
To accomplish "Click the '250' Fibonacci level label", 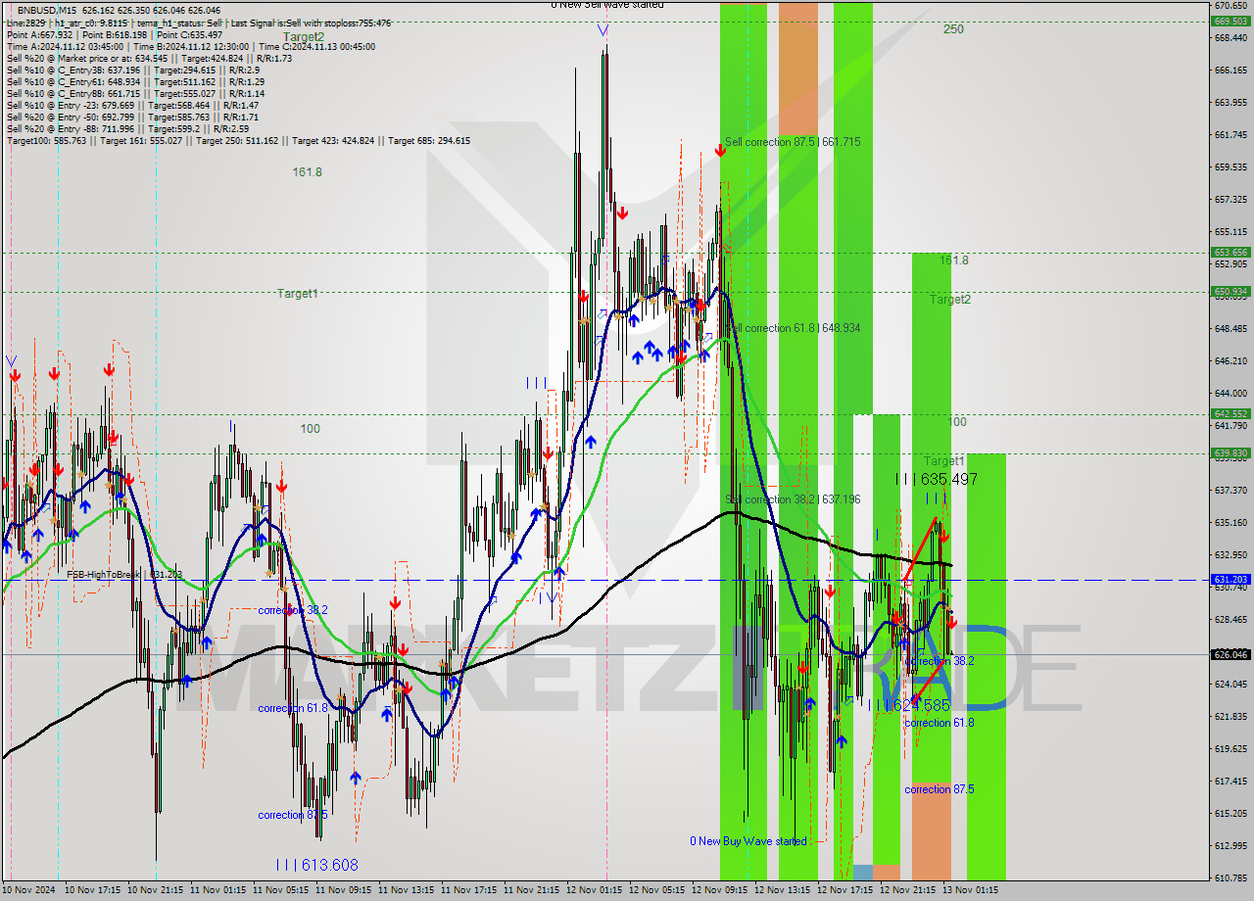I will coord(953,29).
